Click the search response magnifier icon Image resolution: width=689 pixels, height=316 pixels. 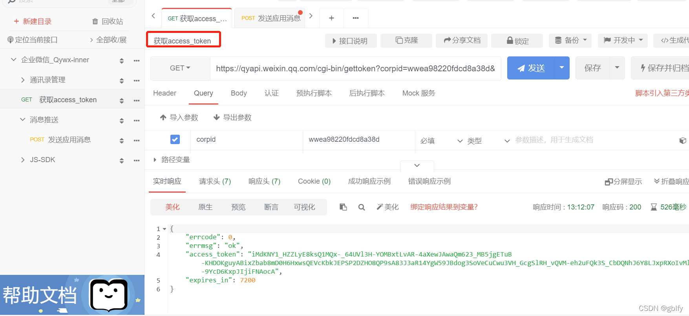pyautogui.click(x=362, y=207)
